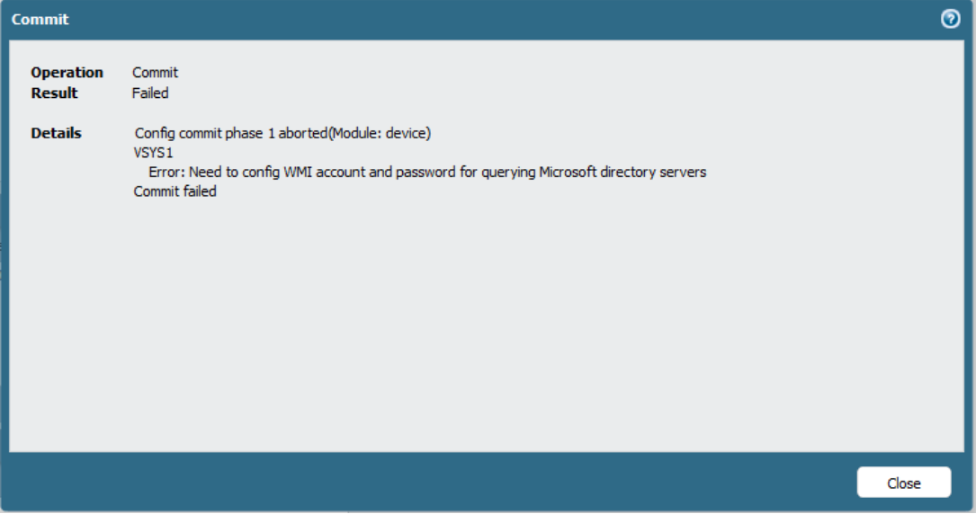Select the Operation label

click(x=67, y=73)
